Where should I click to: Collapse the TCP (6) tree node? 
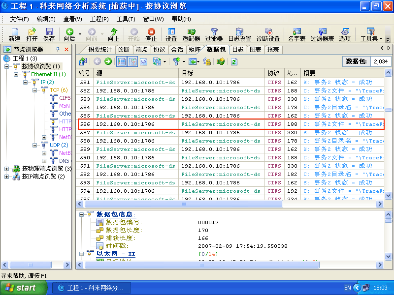pos(35,90)
